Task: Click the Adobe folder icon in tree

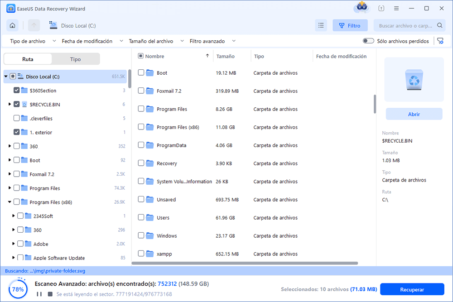Action: pyautogui.click(x=28, y=244)
